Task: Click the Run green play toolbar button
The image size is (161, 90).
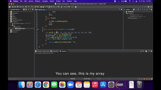Action: (x=26, y=7)
